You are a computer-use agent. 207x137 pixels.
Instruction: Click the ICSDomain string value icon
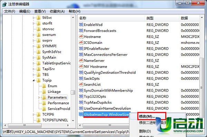click(x=81, y=43)
